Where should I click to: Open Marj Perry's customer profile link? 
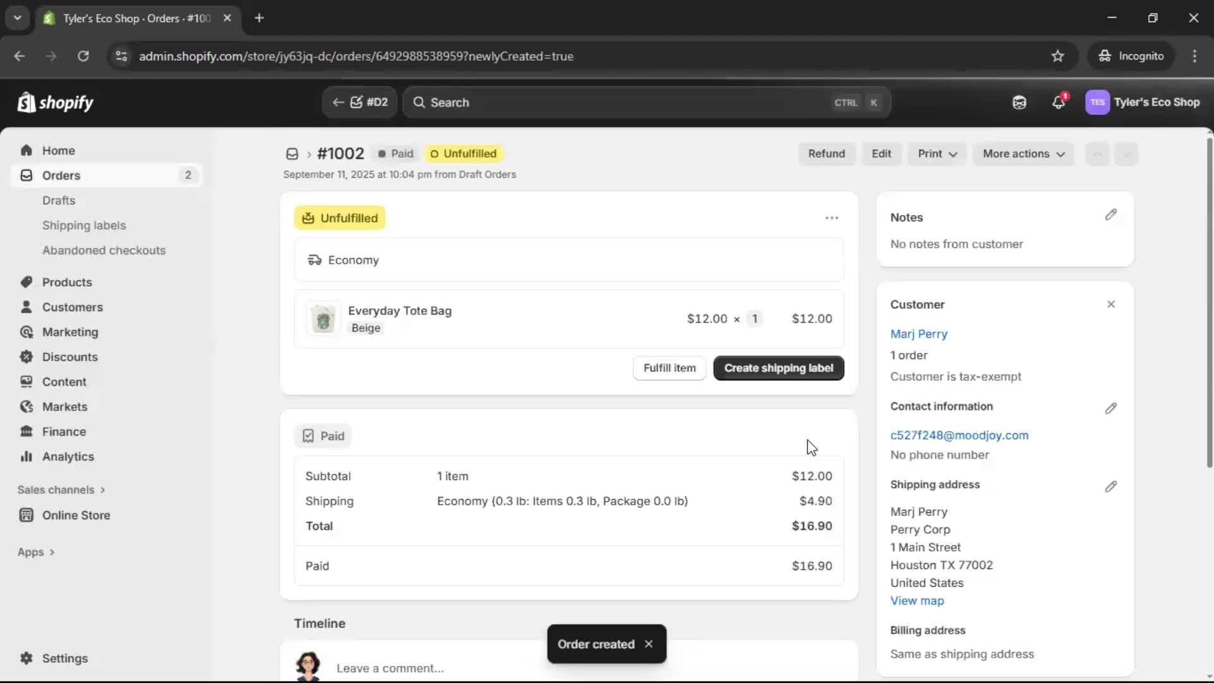click(918, 334)
